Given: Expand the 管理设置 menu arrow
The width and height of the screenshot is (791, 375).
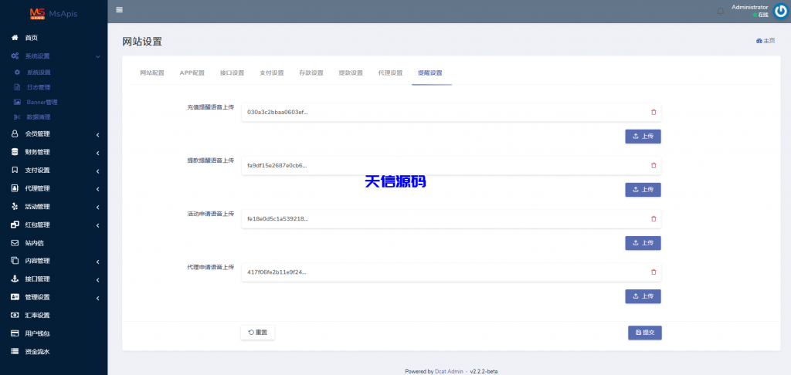Looking at the screenshot, I should pyautogui.click(x=98, y=298).
